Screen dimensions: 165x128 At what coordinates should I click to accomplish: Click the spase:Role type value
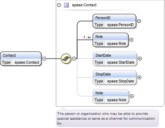tap(117, 43)
